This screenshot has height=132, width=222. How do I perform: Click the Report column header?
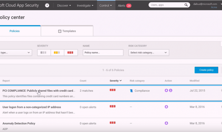[6, 81]
